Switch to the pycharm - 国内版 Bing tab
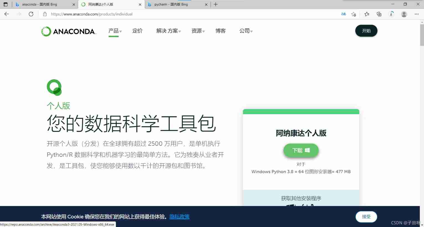The height and width of the screenshot is (227, 424). click(178, 4)
